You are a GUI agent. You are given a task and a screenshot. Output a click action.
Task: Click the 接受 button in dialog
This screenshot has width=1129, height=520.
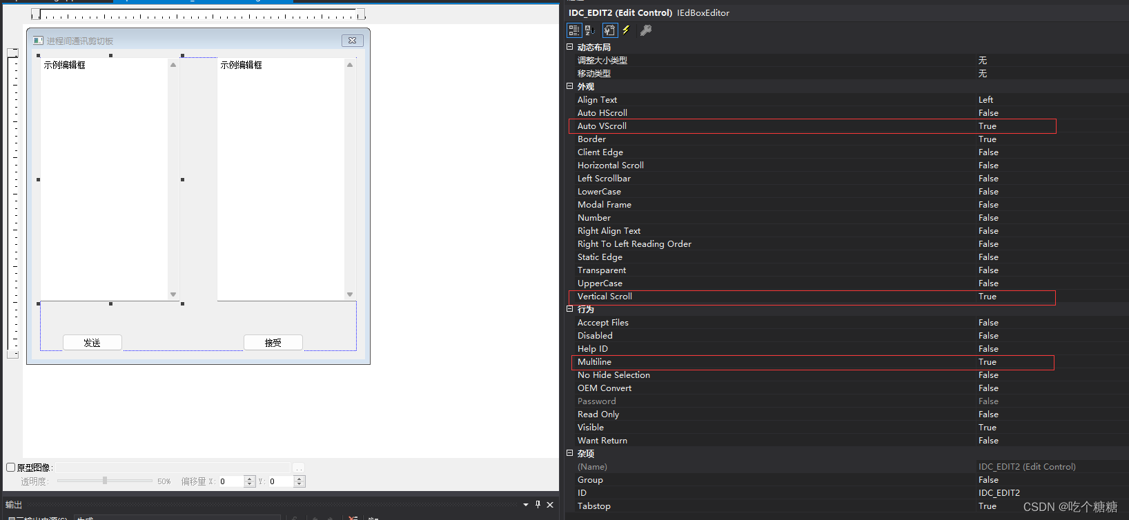(273, 343)
